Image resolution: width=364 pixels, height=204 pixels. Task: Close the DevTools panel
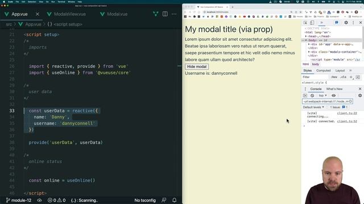[x=360, y=23]
